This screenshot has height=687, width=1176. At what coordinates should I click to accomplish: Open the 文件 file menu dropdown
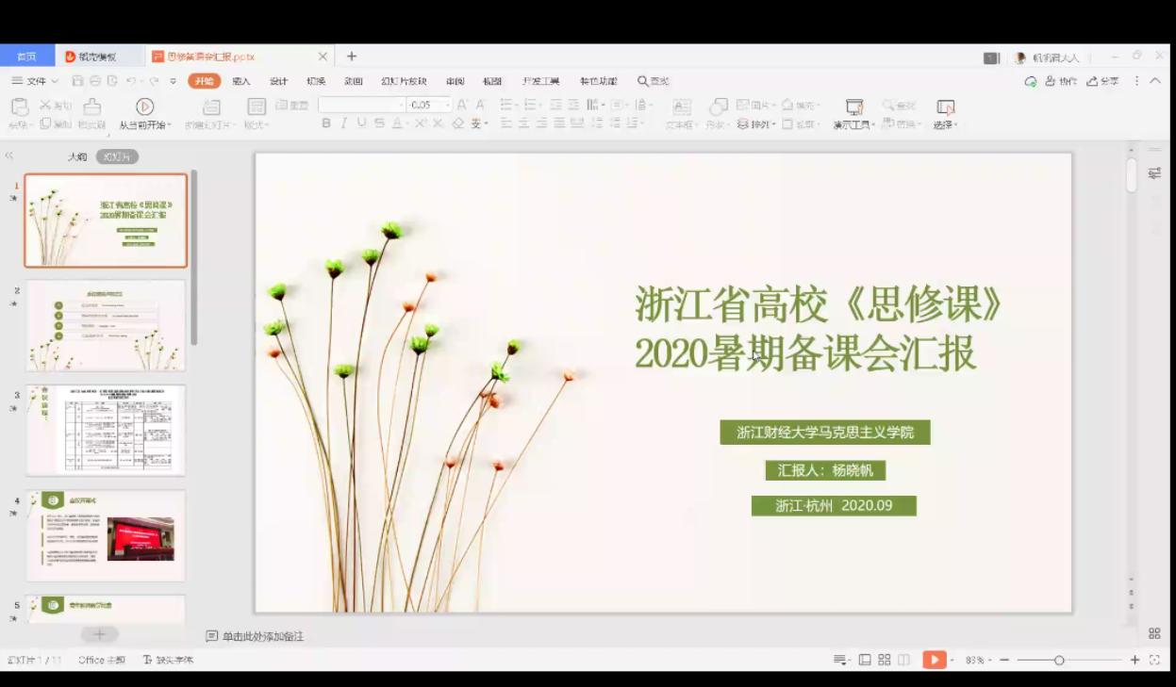(36, 81)
